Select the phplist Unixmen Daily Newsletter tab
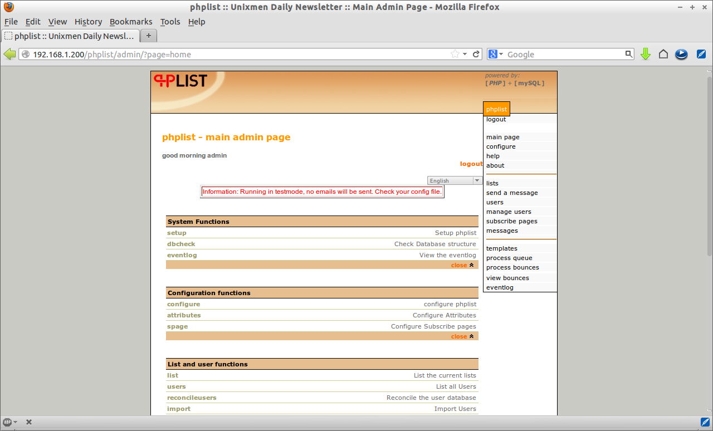 (70, 36)
